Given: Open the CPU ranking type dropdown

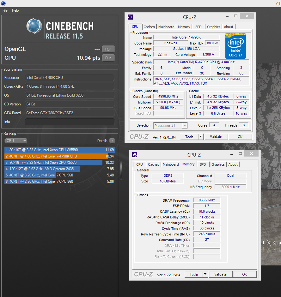Looking at the screenshot, I should coord(16,141).
